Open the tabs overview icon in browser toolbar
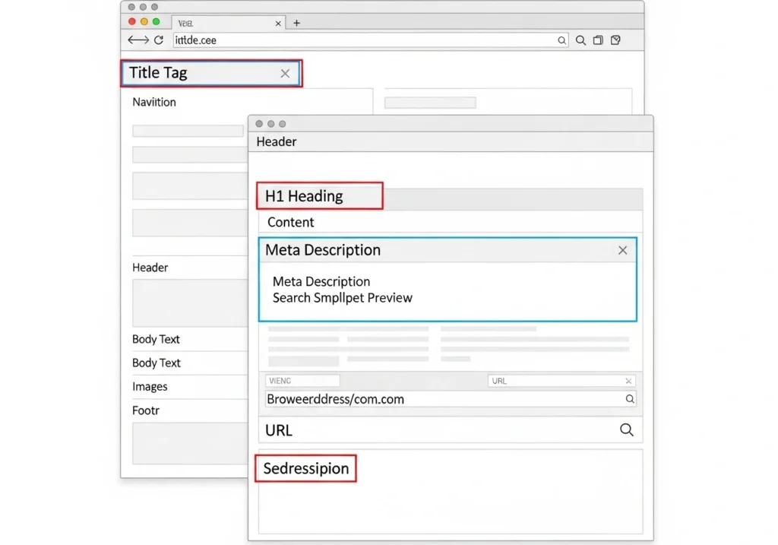778x545 pixels. point(598,40)
